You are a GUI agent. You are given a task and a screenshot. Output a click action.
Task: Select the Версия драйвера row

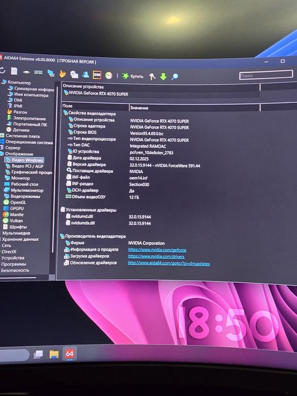click(x=133, y=165)
